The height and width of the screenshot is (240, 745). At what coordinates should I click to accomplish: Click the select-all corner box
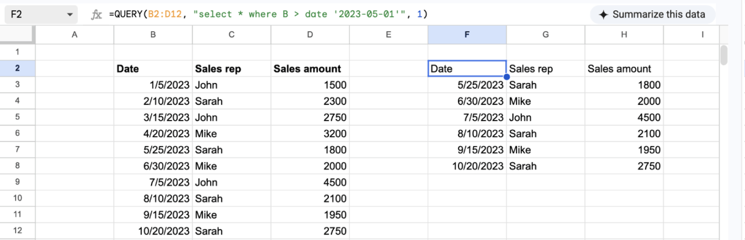(17, 34)
